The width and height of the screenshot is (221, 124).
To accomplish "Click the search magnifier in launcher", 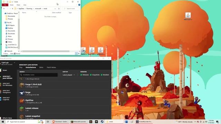I will point(21,75).
